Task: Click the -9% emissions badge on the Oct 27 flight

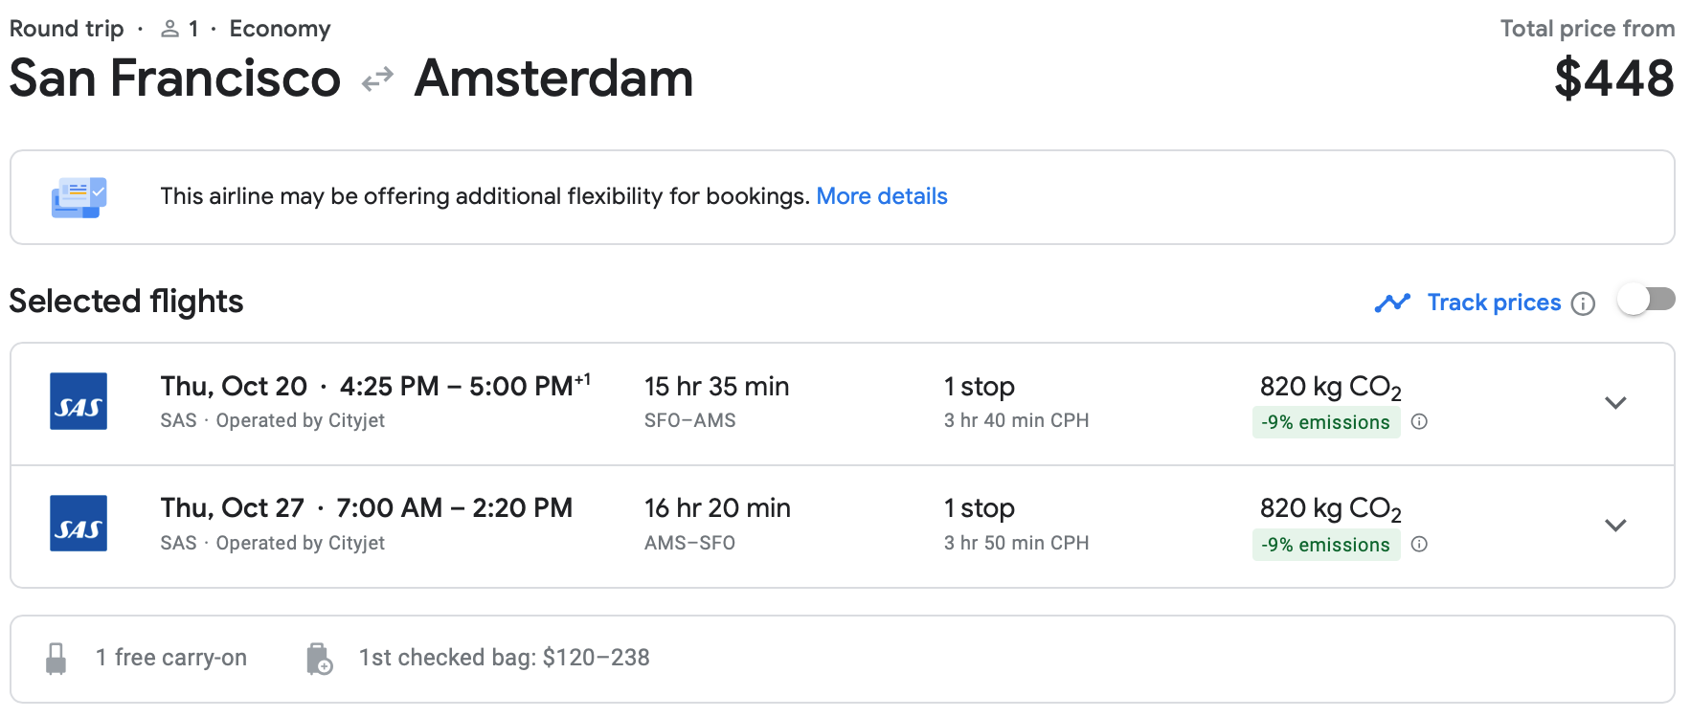Action: pos(1325,545)
